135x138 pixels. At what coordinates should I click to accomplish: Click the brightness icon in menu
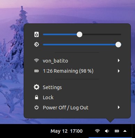[x=37, y=44]
